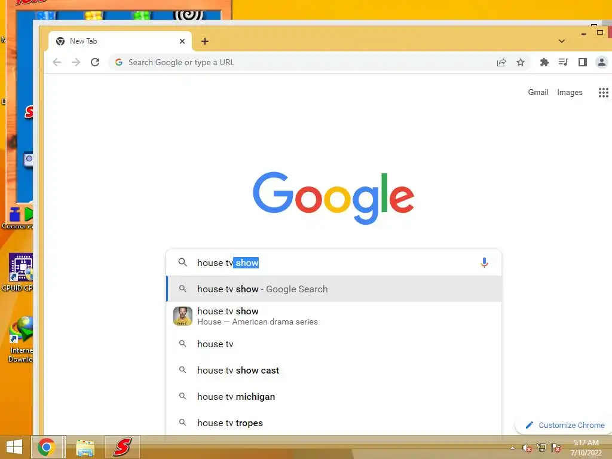Open the CPUID CPU-Z desktop shortcut

[x=19, y=273]
